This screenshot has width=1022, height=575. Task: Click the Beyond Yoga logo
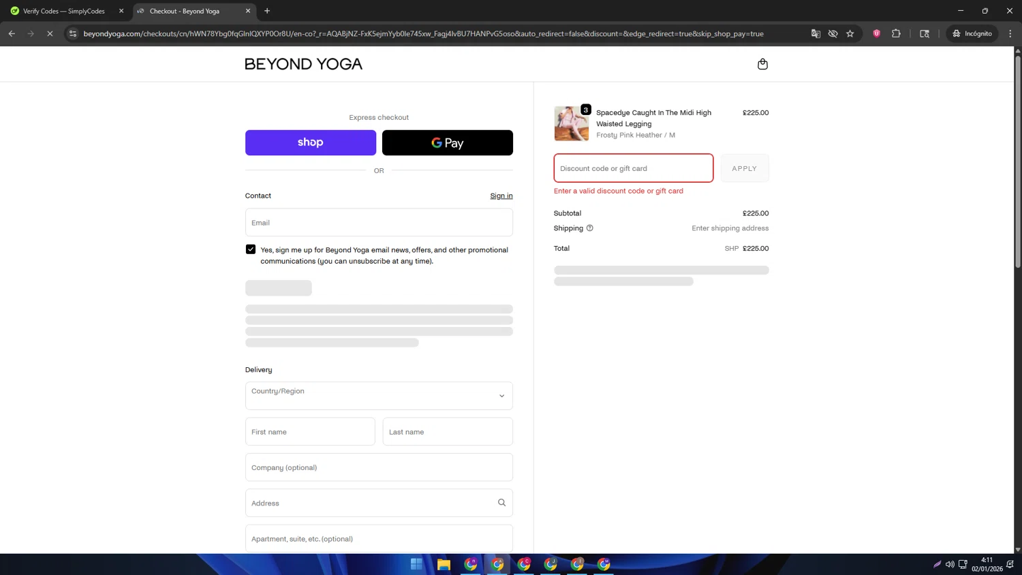coord(303,64)
